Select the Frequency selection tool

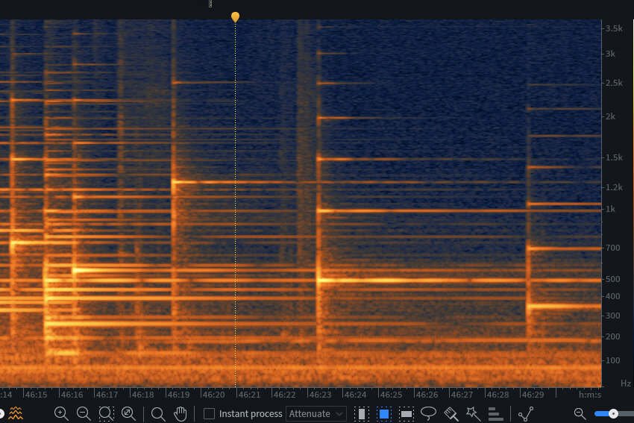click(x=407, y=414)
